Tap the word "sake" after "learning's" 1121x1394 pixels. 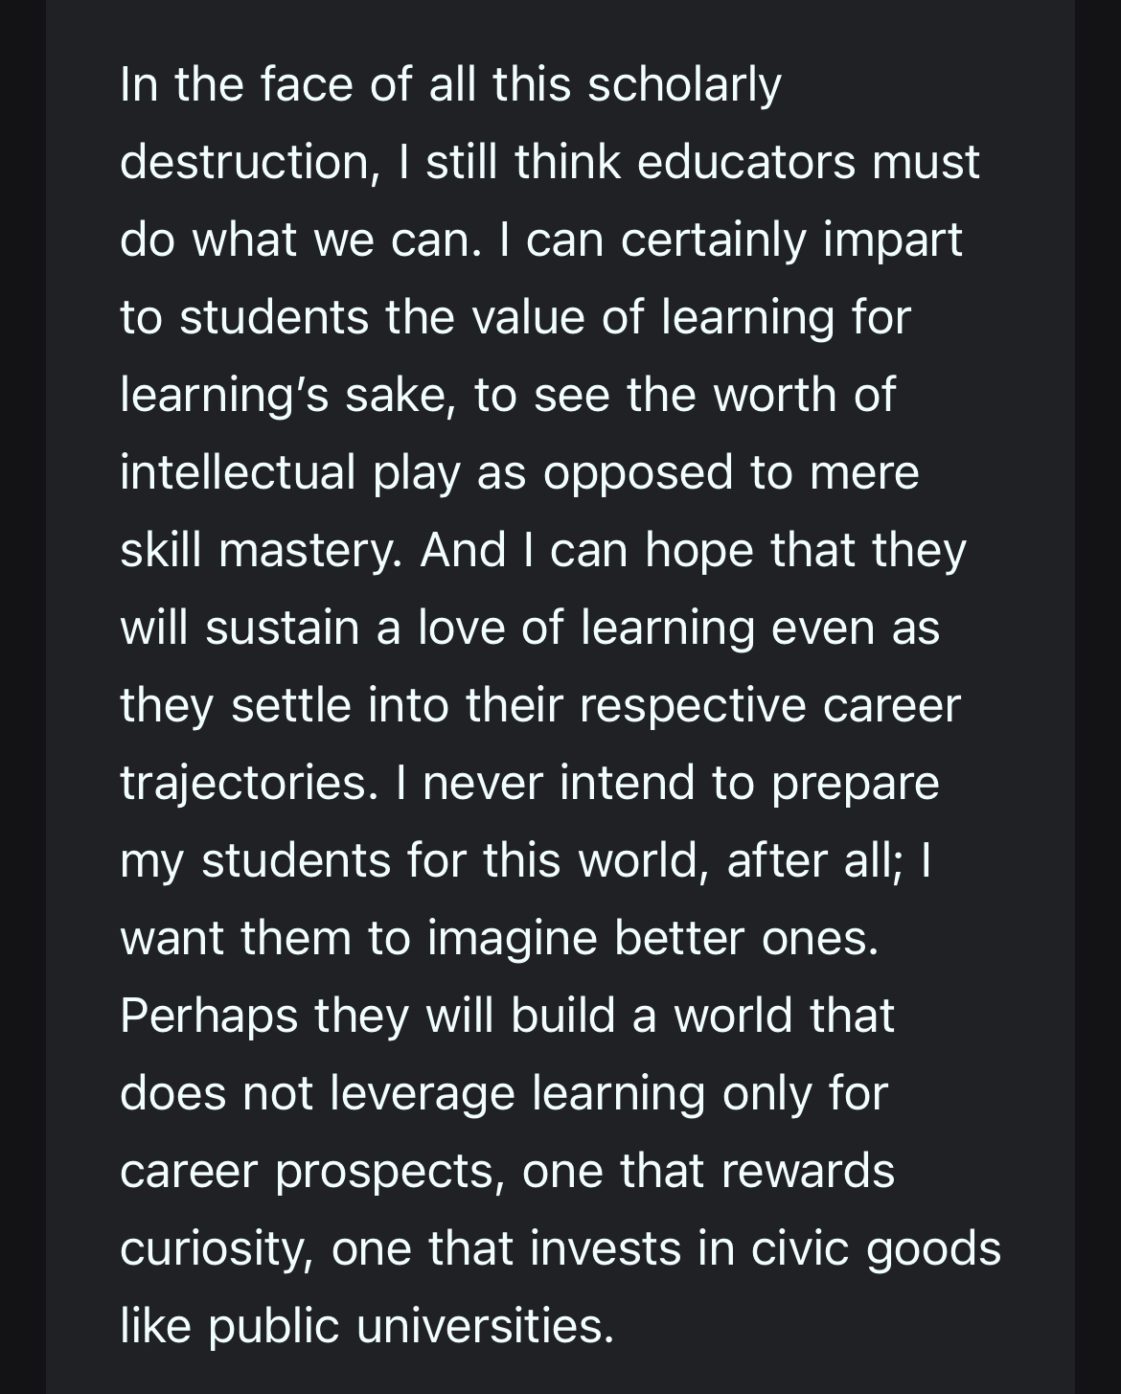pyautogui.click(x=399, y=395)
